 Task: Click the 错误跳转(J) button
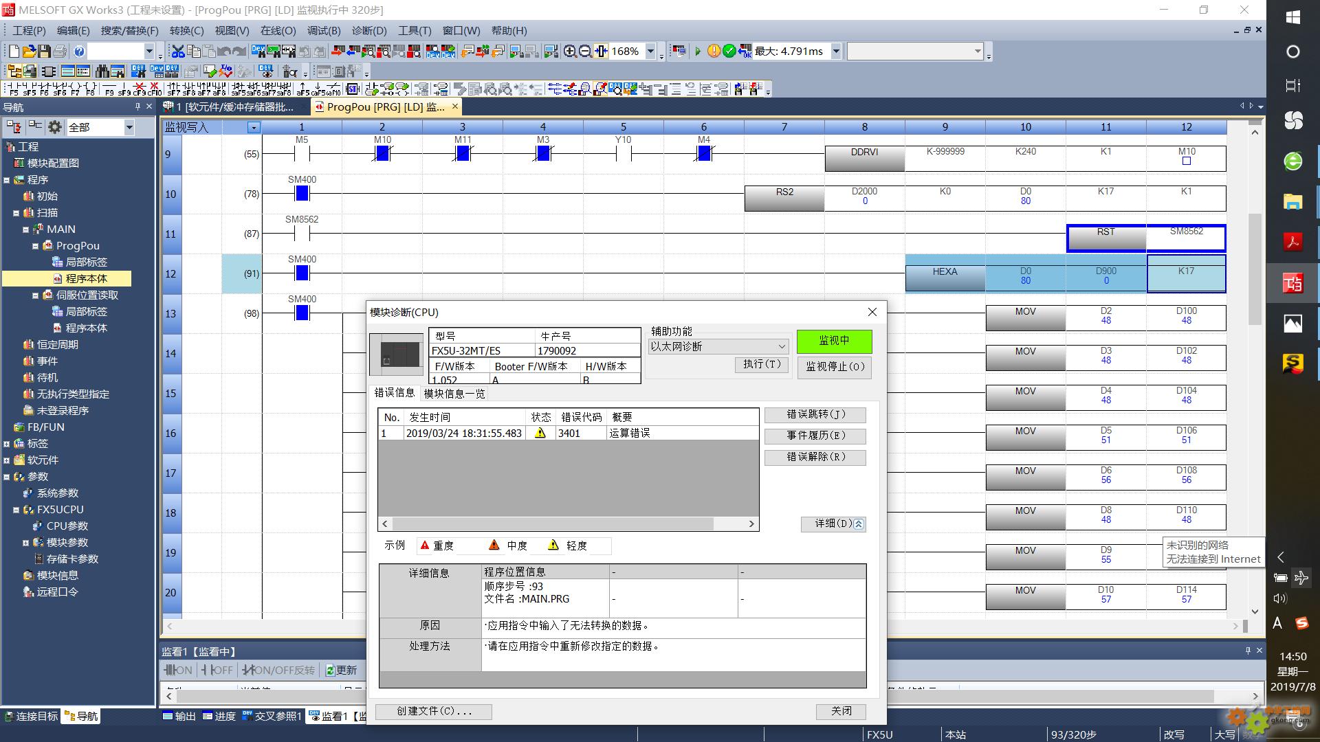[815, 414]
